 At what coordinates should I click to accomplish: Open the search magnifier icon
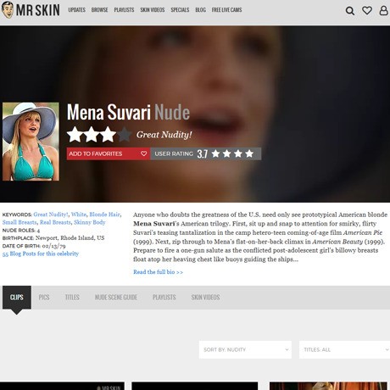click(x=350, y=11)
